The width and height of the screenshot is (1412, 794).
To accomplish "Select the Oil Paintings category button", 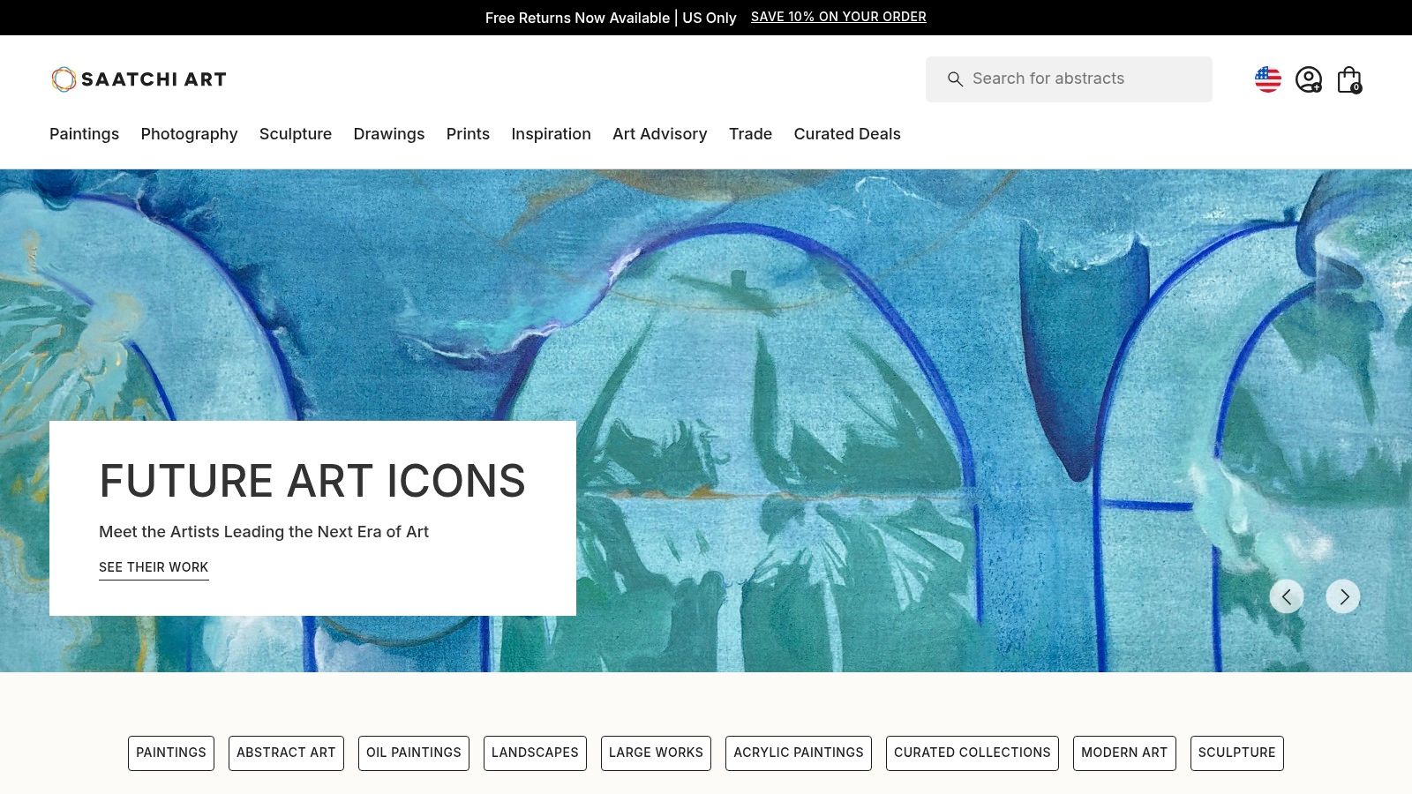I will [414, 753].
